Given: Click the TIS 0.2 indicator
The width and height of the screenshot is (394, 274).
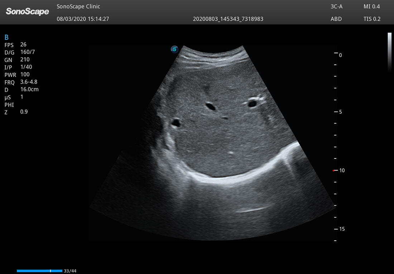Looking at the screenshot, I should coord(372,19).
